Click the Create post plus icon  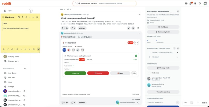pos(195,4)
